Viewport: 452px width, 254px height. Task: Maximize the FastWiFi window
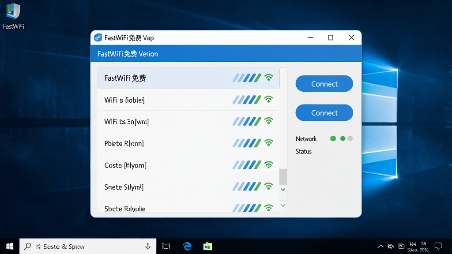331,38
